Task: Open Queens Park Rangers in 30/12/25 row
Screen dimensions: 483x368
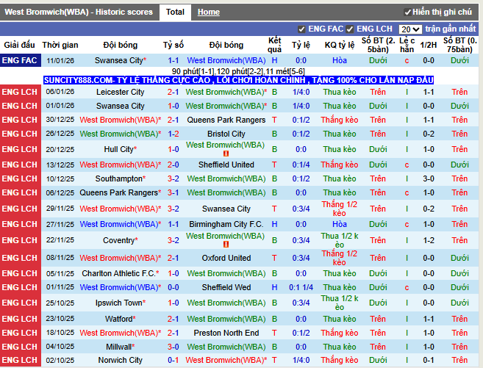Action: [x=226, y=120]
